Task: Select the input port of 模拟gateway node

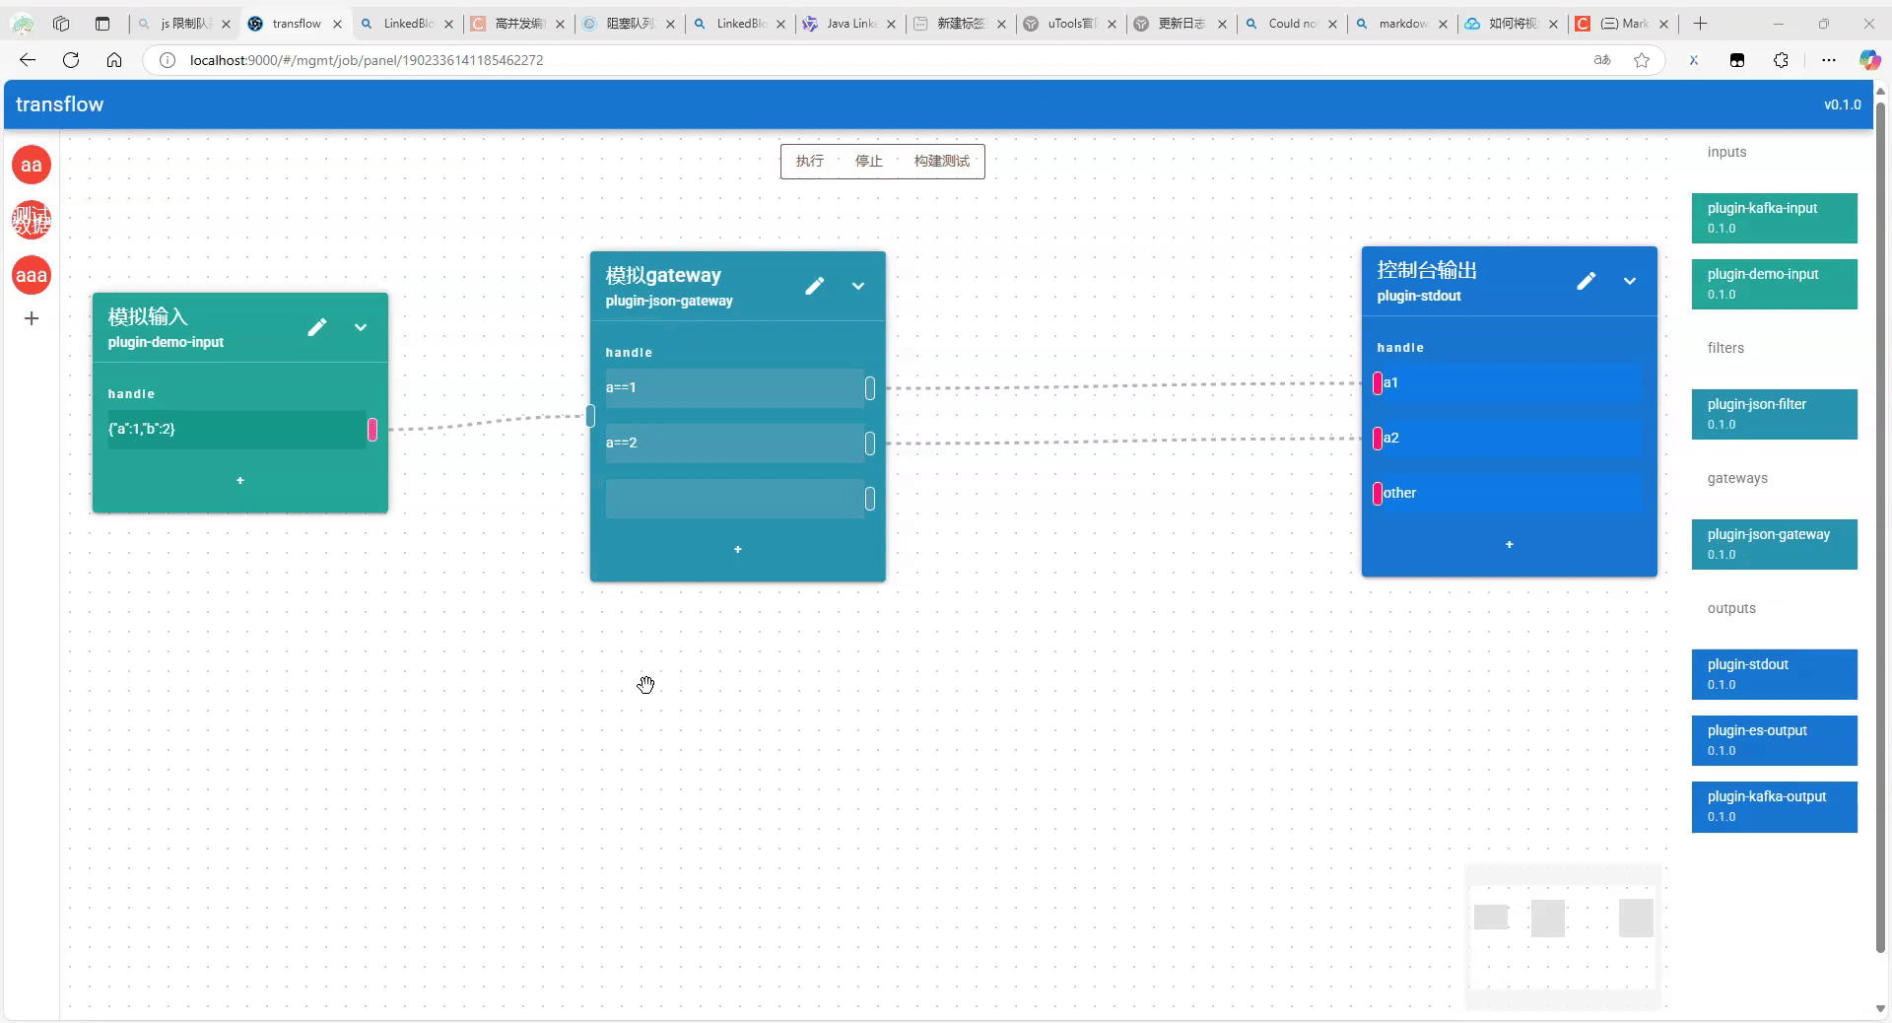Action: (590, 416)
